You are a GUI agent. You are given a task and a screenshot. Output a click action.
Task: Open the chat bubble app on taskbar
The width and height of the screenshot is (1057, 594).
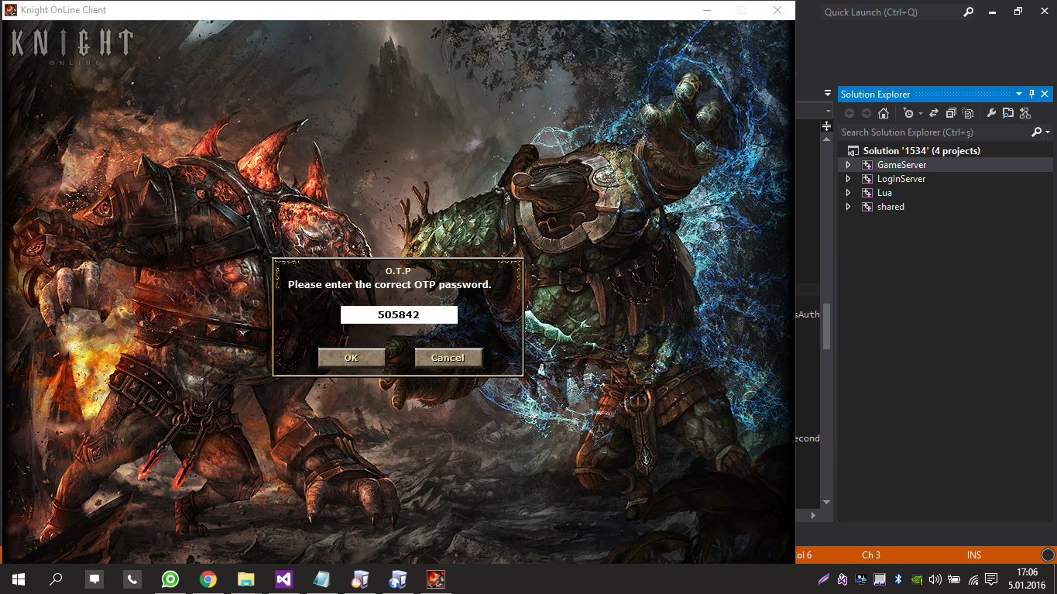coord(94,579)
